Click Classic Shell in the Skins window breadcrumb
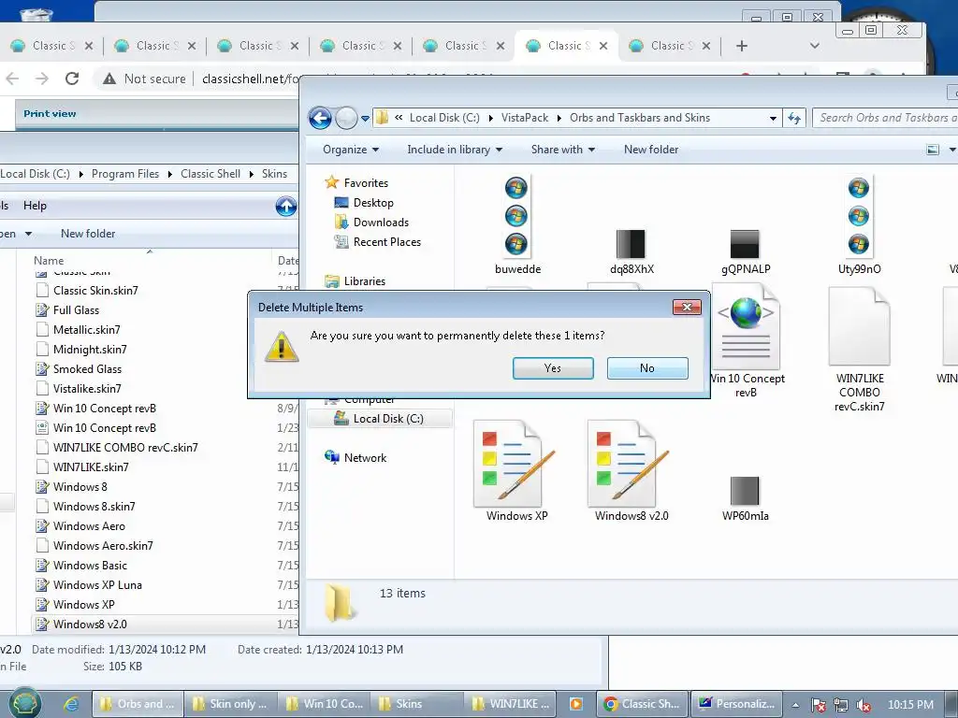958x718 pixels. pos(210,174)
